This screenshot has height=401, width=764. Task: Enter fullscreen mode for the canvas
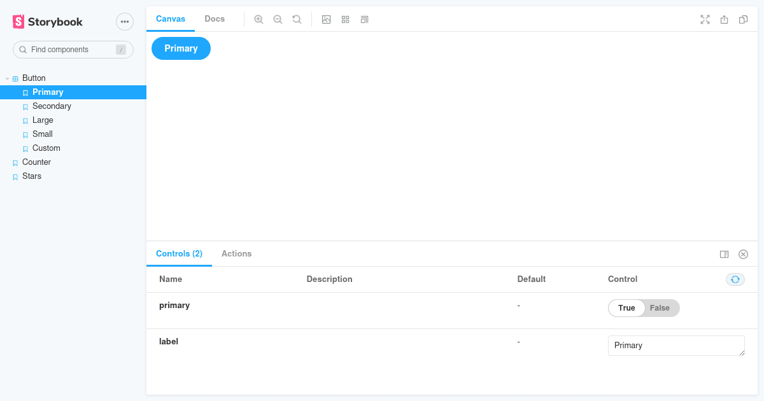coord(705,19)
